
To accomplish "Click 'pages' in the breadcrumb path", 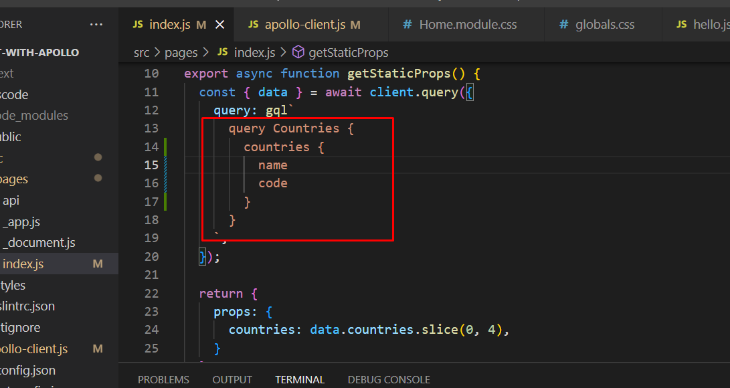I will [x=181, y=53].
